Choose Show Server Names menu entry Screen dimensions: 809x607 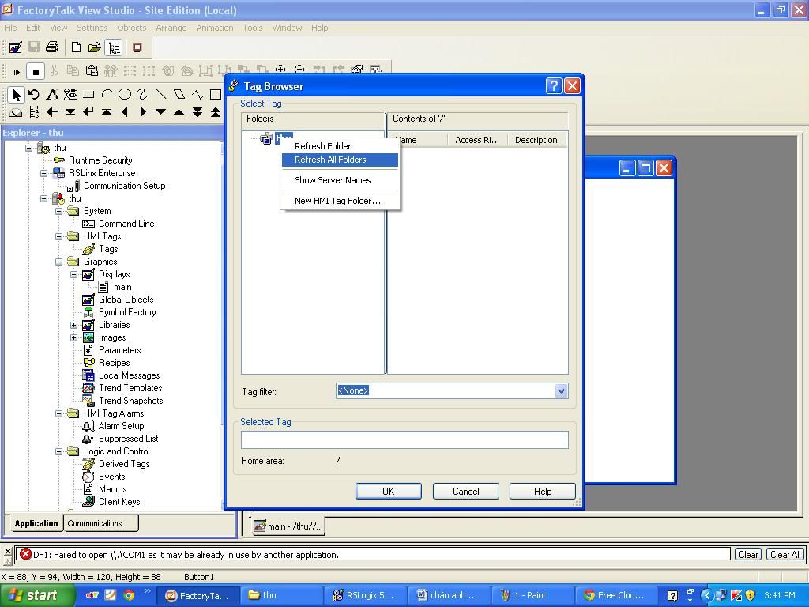point(340,180)
